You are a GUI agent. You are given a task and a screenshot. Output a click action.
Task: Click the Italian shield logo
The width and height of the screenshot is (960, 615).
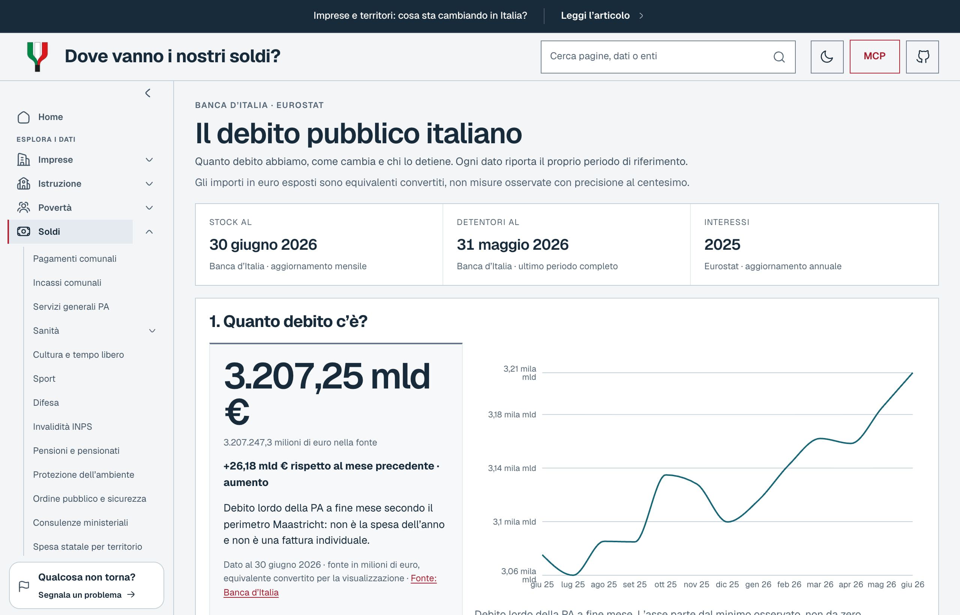[x=37, y=57]
